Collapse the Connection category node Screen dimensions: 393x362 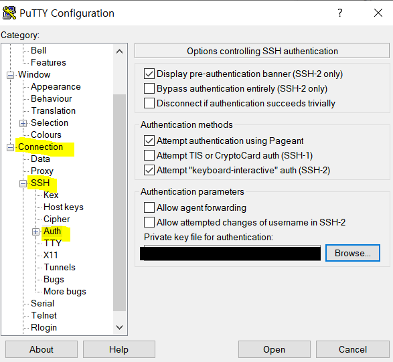coord(10,147)
